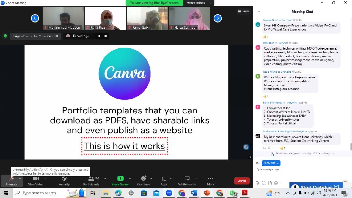Viewport: 352px width, 198px height.
Task: Click the red Leave button
Action: [x=241, y=181]
